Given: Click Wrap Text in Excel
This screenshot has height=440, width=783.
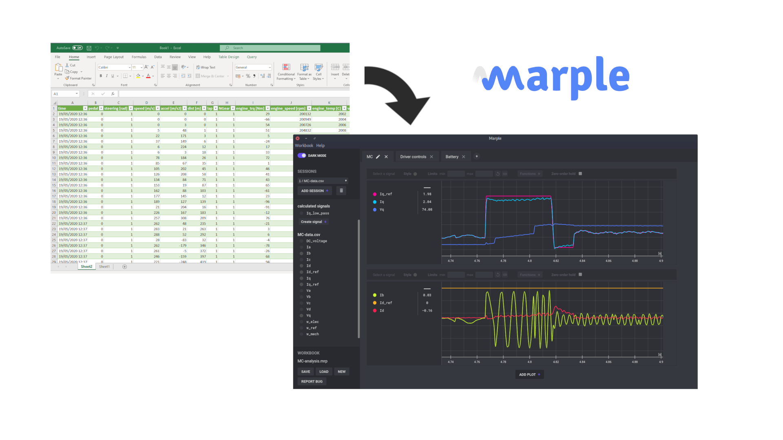Looking at the screenshot, I should [x=206, y=68].
